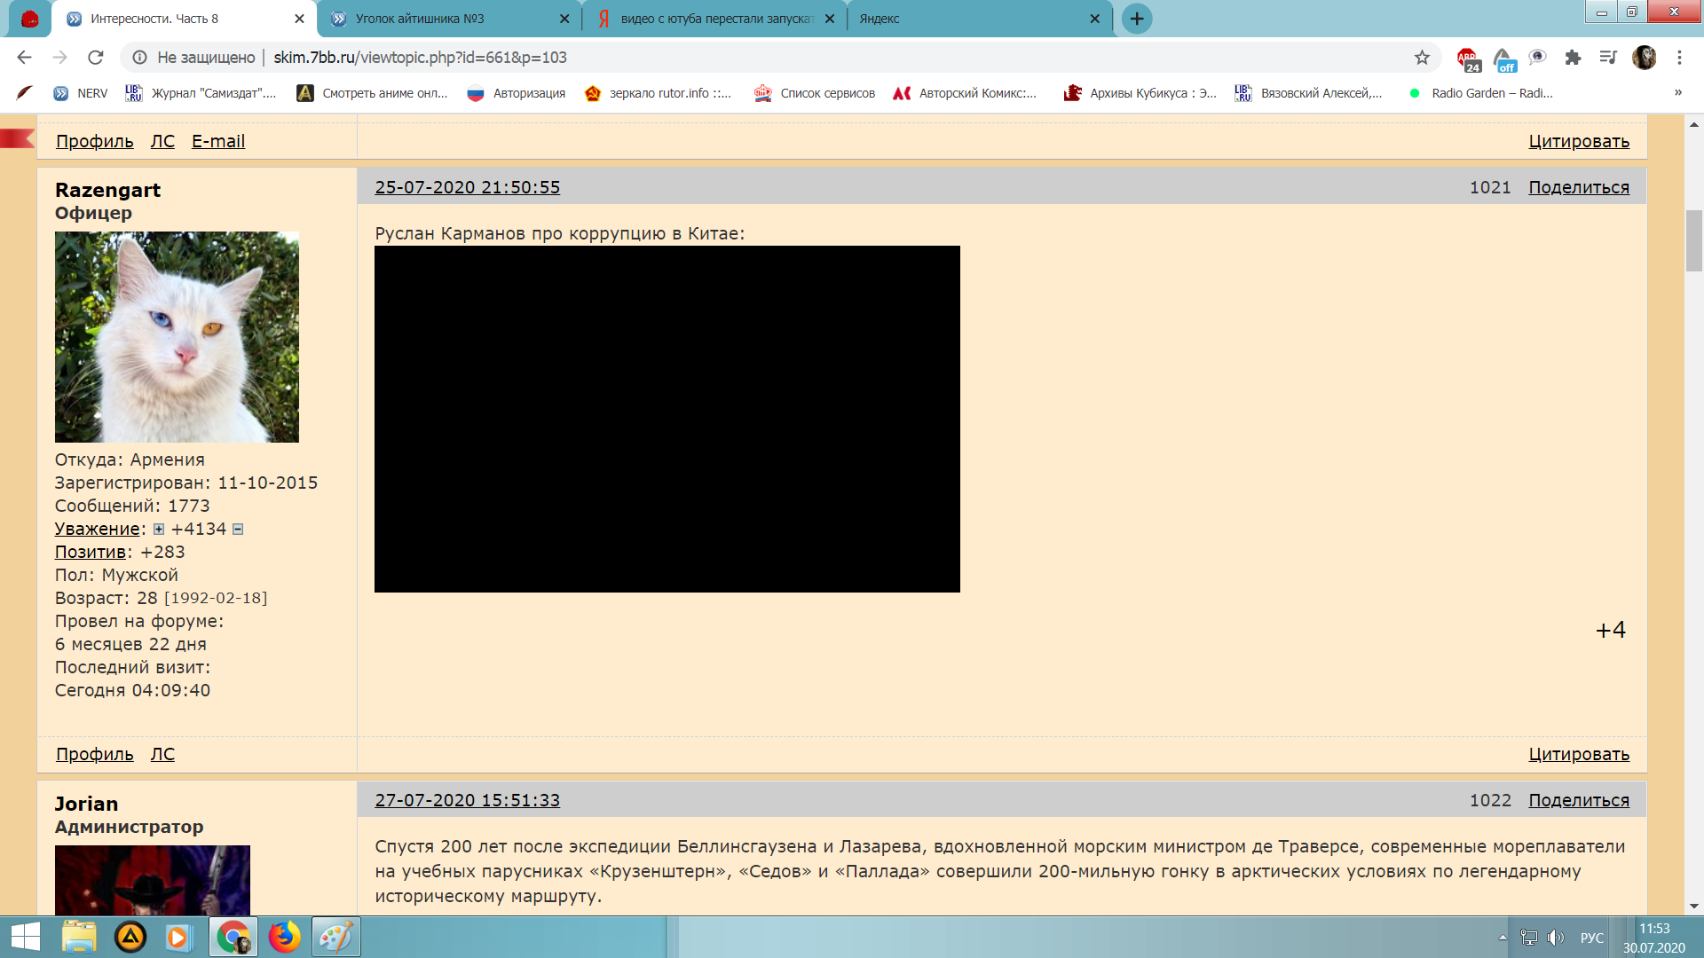Viewport: 1704px width, 958px height.
Task: Switch to the 'видео с ютуба перестали' tab
Action: pos(715,19)
